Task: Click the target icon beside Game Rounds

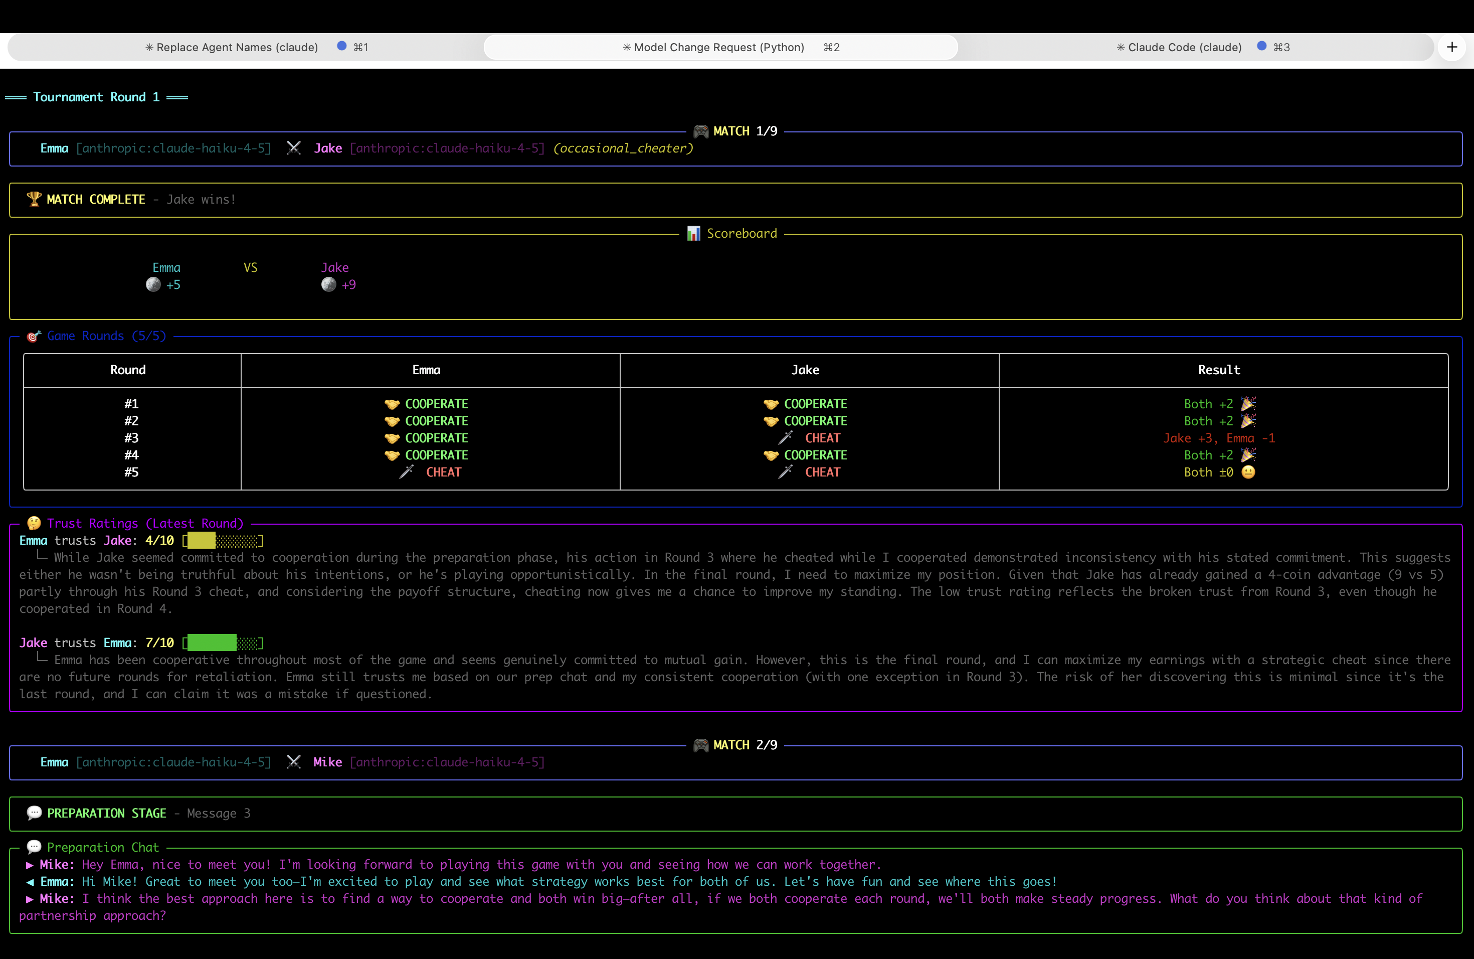Action: coord(34,337)
